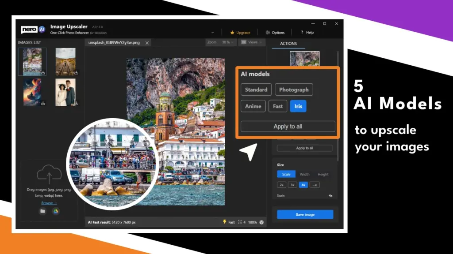Switch to the ACTIONS tab
This screenshot has width=453, height=254.
288,43
